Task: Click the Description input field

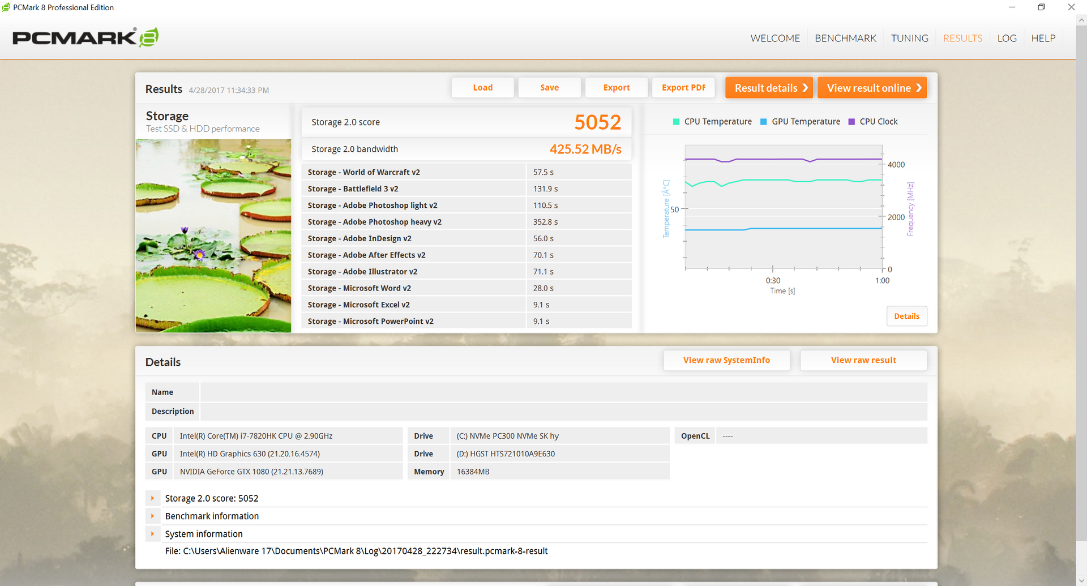Action: (x=564, y=412)
